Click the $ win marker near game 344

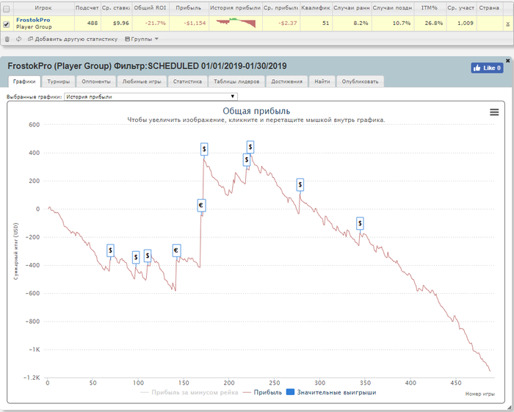[x=360, y=223]
